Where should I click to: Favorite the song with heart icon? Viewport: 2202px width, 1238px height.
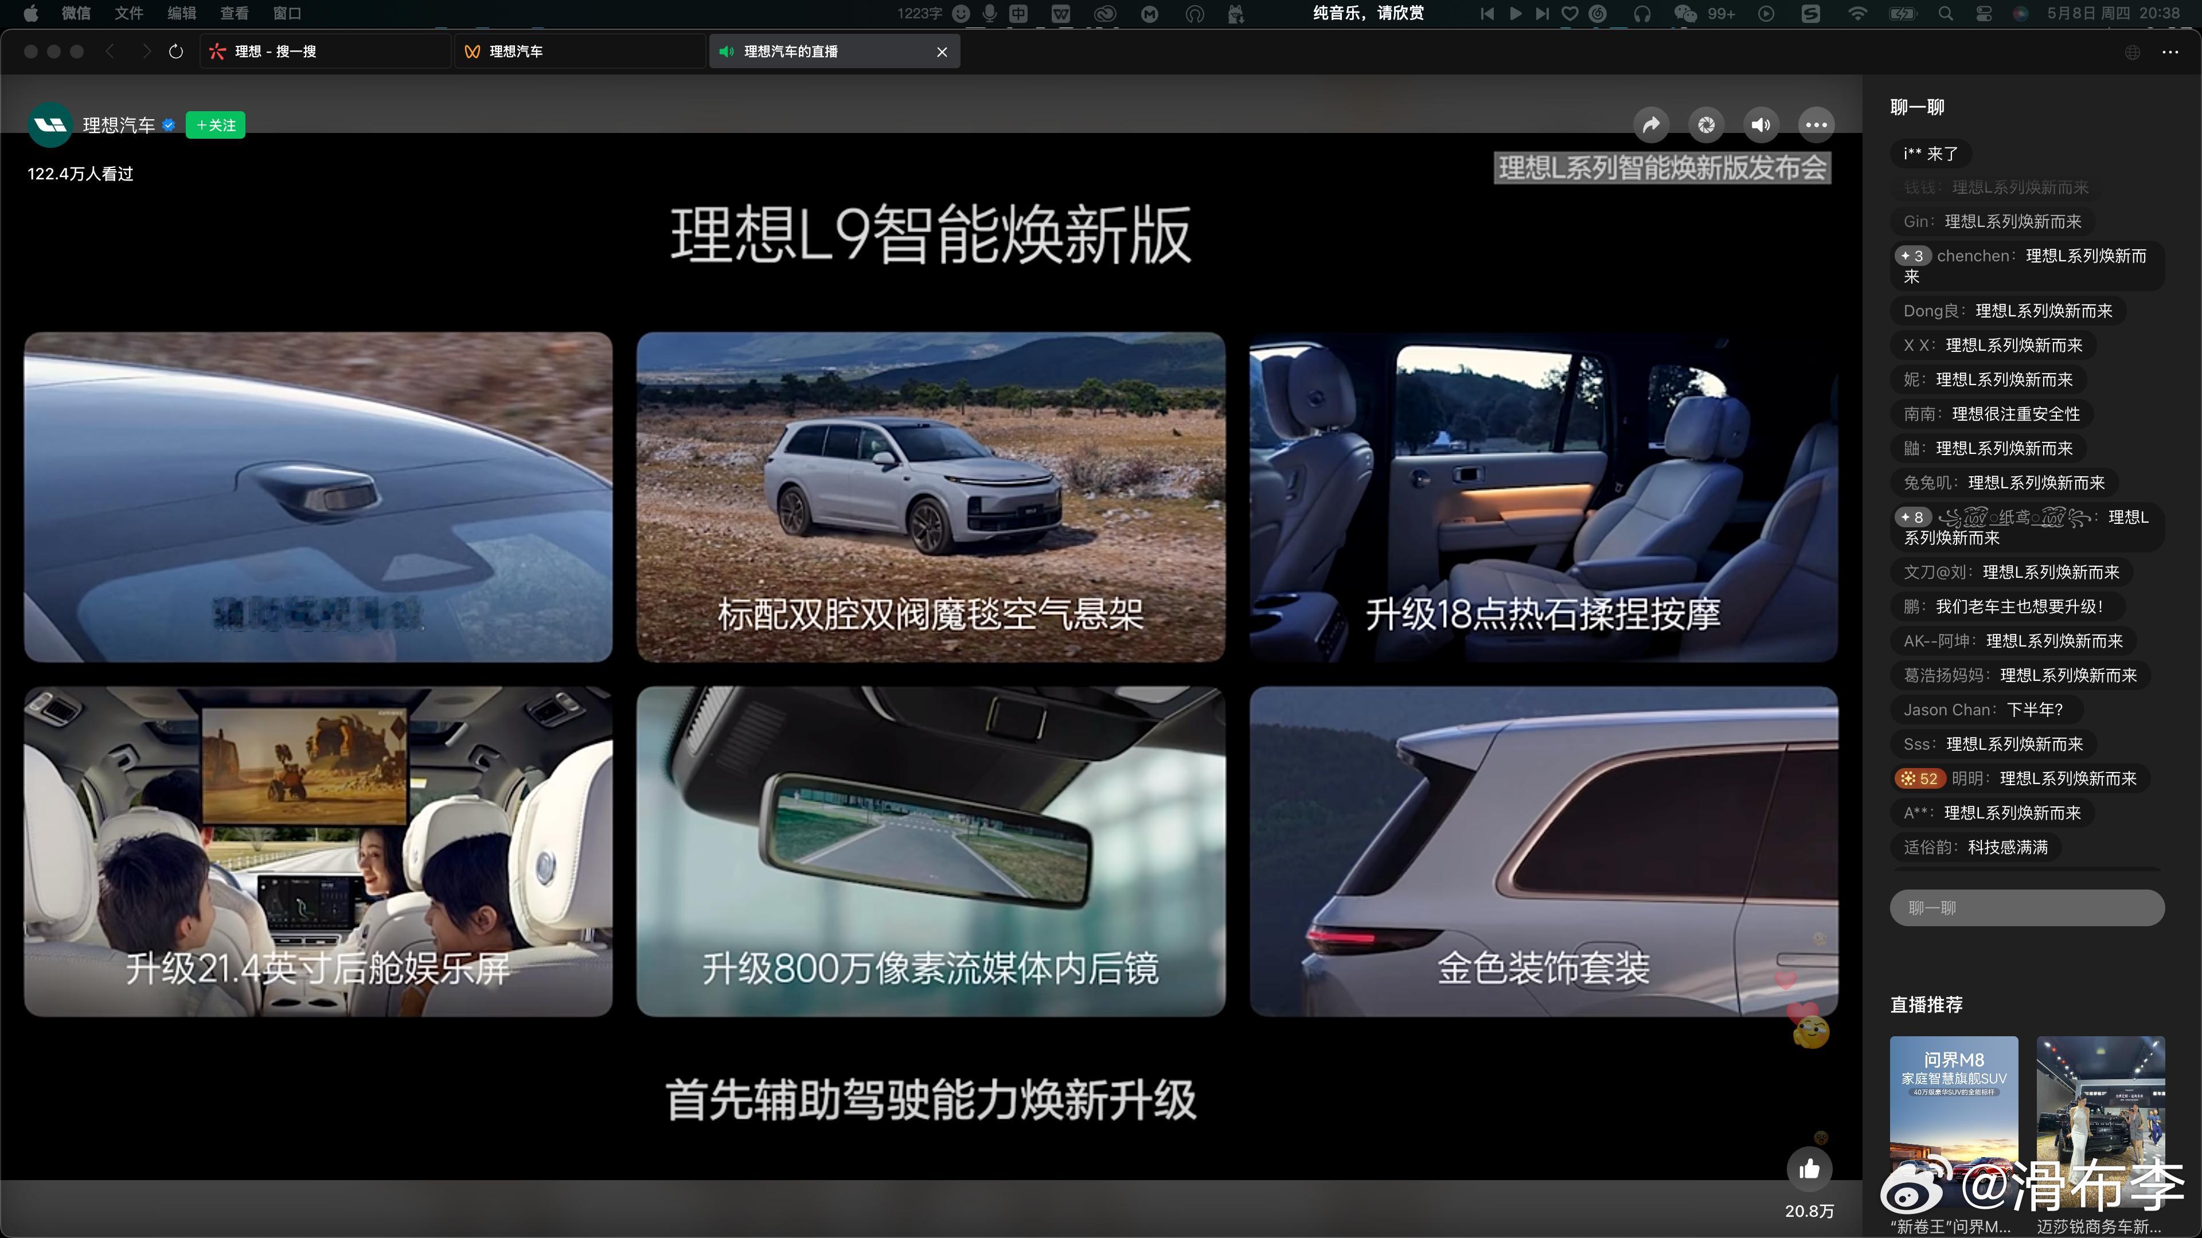1569,13
